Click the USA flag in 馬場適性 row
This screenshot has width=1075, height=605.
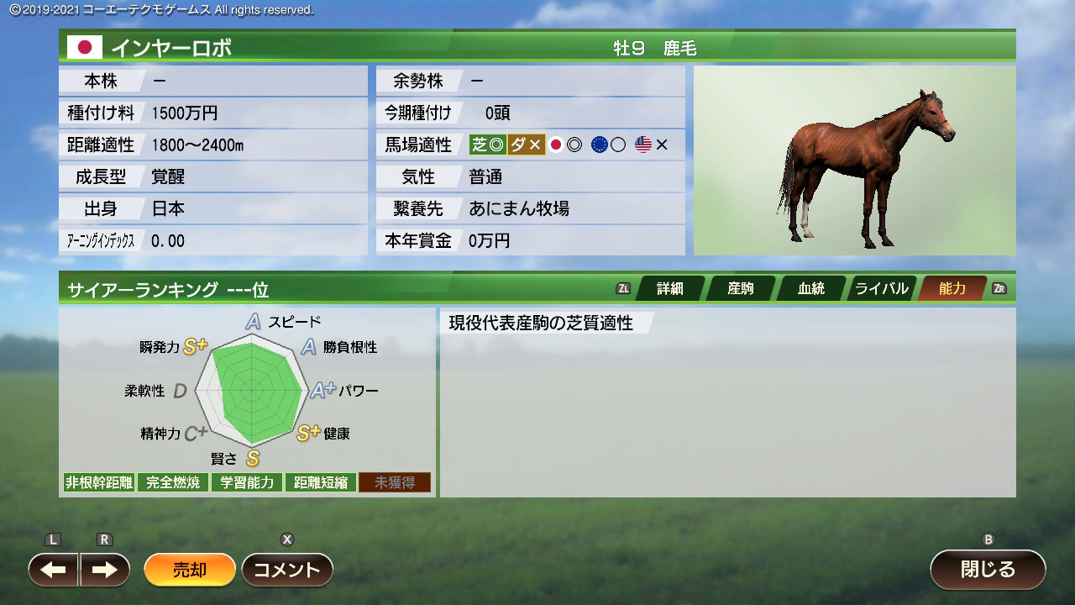click(643, 145)
